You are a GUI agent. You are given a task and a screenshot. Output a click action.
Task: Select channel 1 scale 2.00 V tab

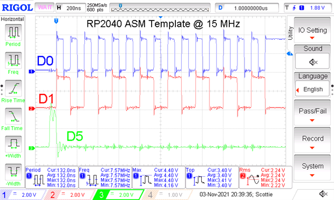(x=23, y=195)
